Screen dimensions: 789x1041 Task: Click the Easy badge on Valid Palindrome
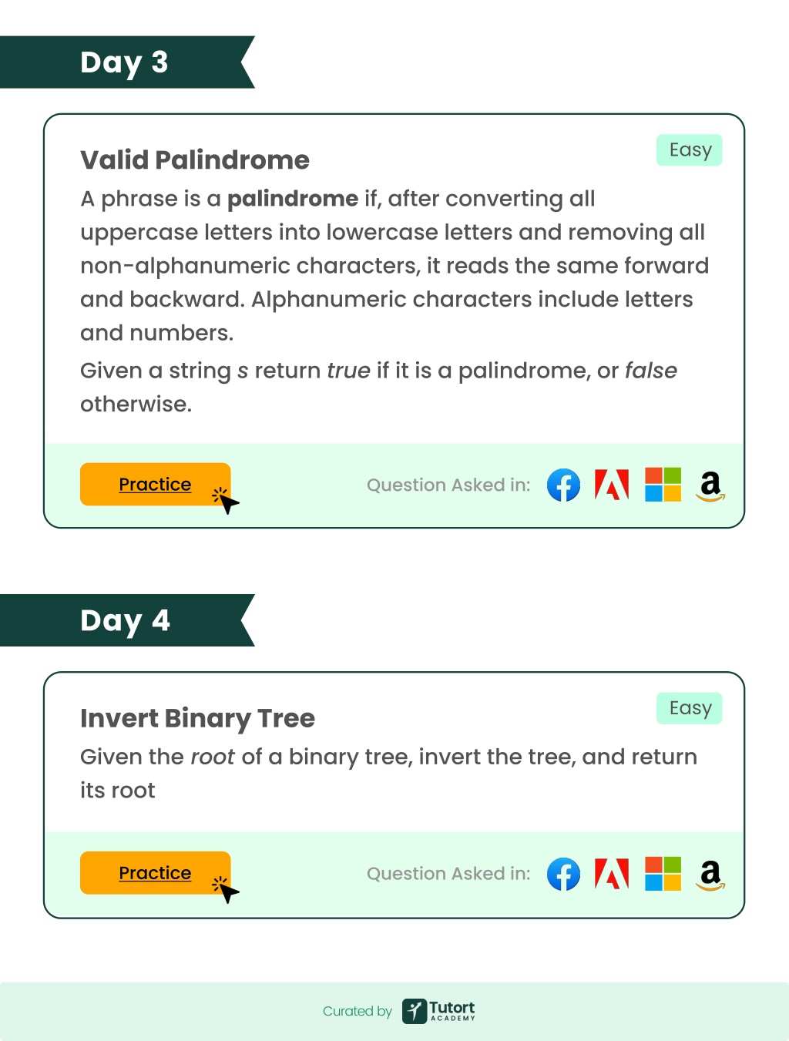point(690,150)
